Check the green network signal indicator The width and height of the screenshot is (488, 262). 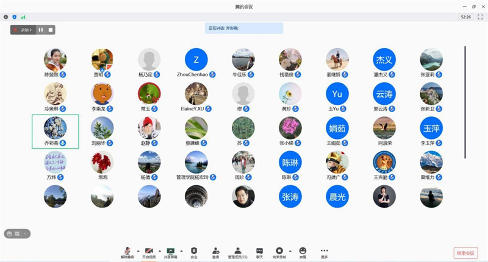click(x=23, y=17)
